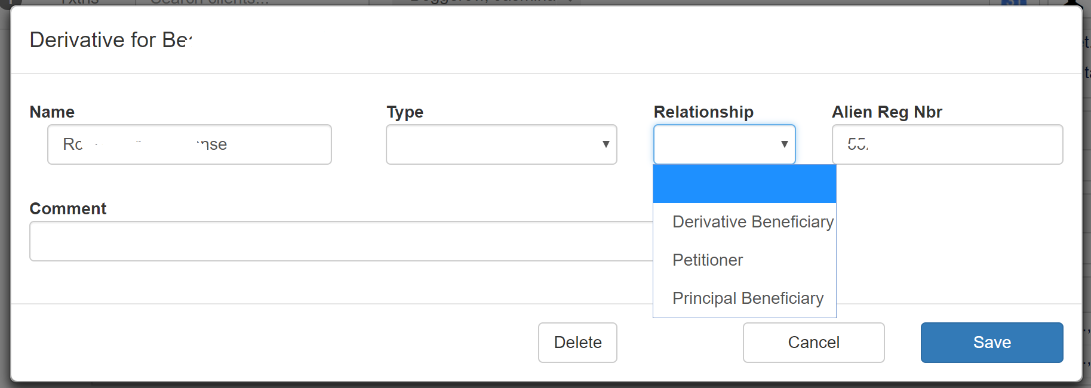Collapse the Relationship dropdown box

pos(717,144)
